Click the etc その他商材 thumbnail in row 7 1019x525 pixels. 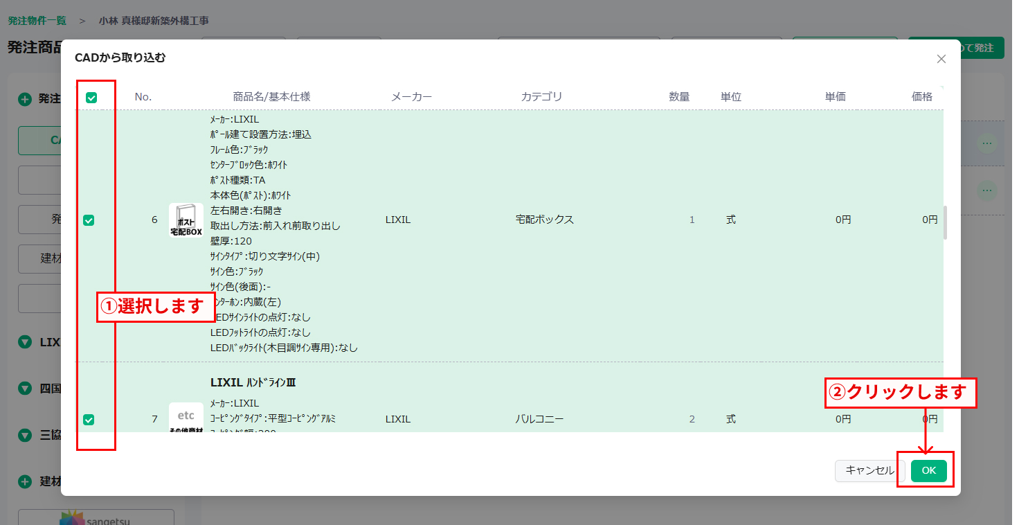(x=186, y=418)
